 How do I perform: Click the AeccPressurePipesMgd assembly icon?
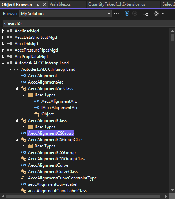(10, 50)
